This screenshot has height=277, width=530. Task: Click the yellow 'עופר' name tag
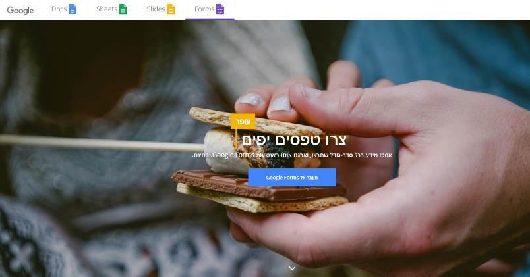click(243, 122)
